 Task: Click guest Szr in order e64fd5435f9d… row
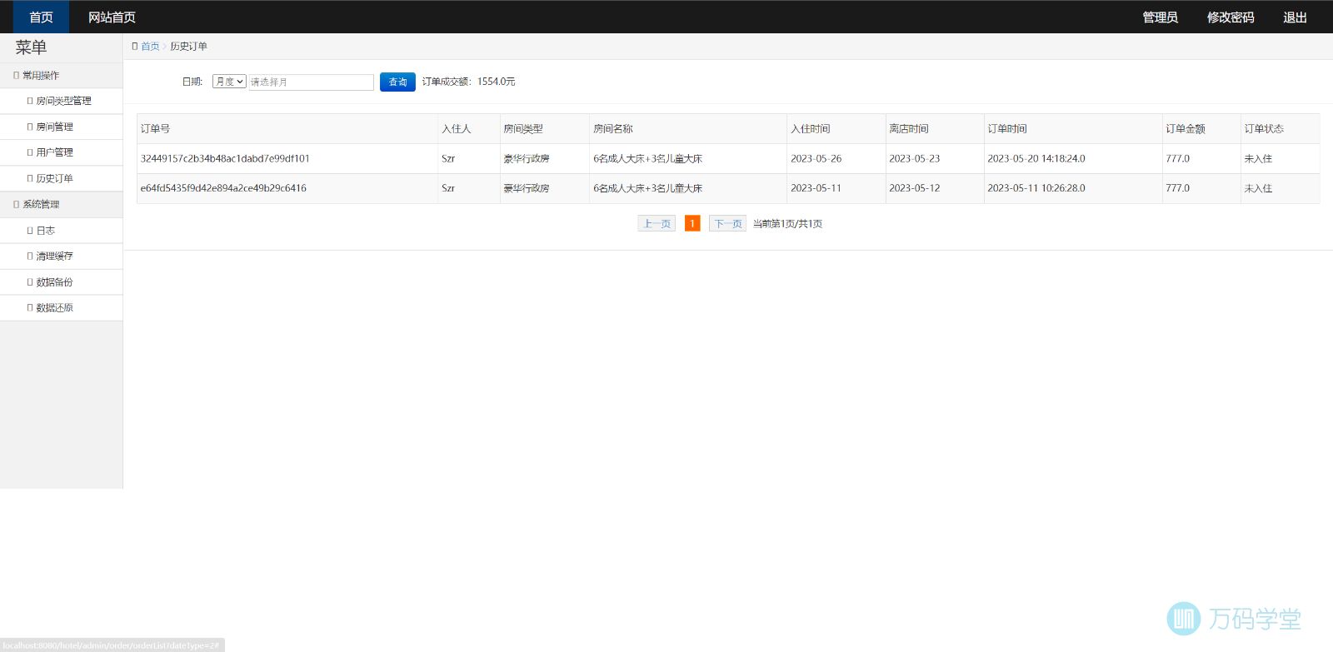coord(448,188)
